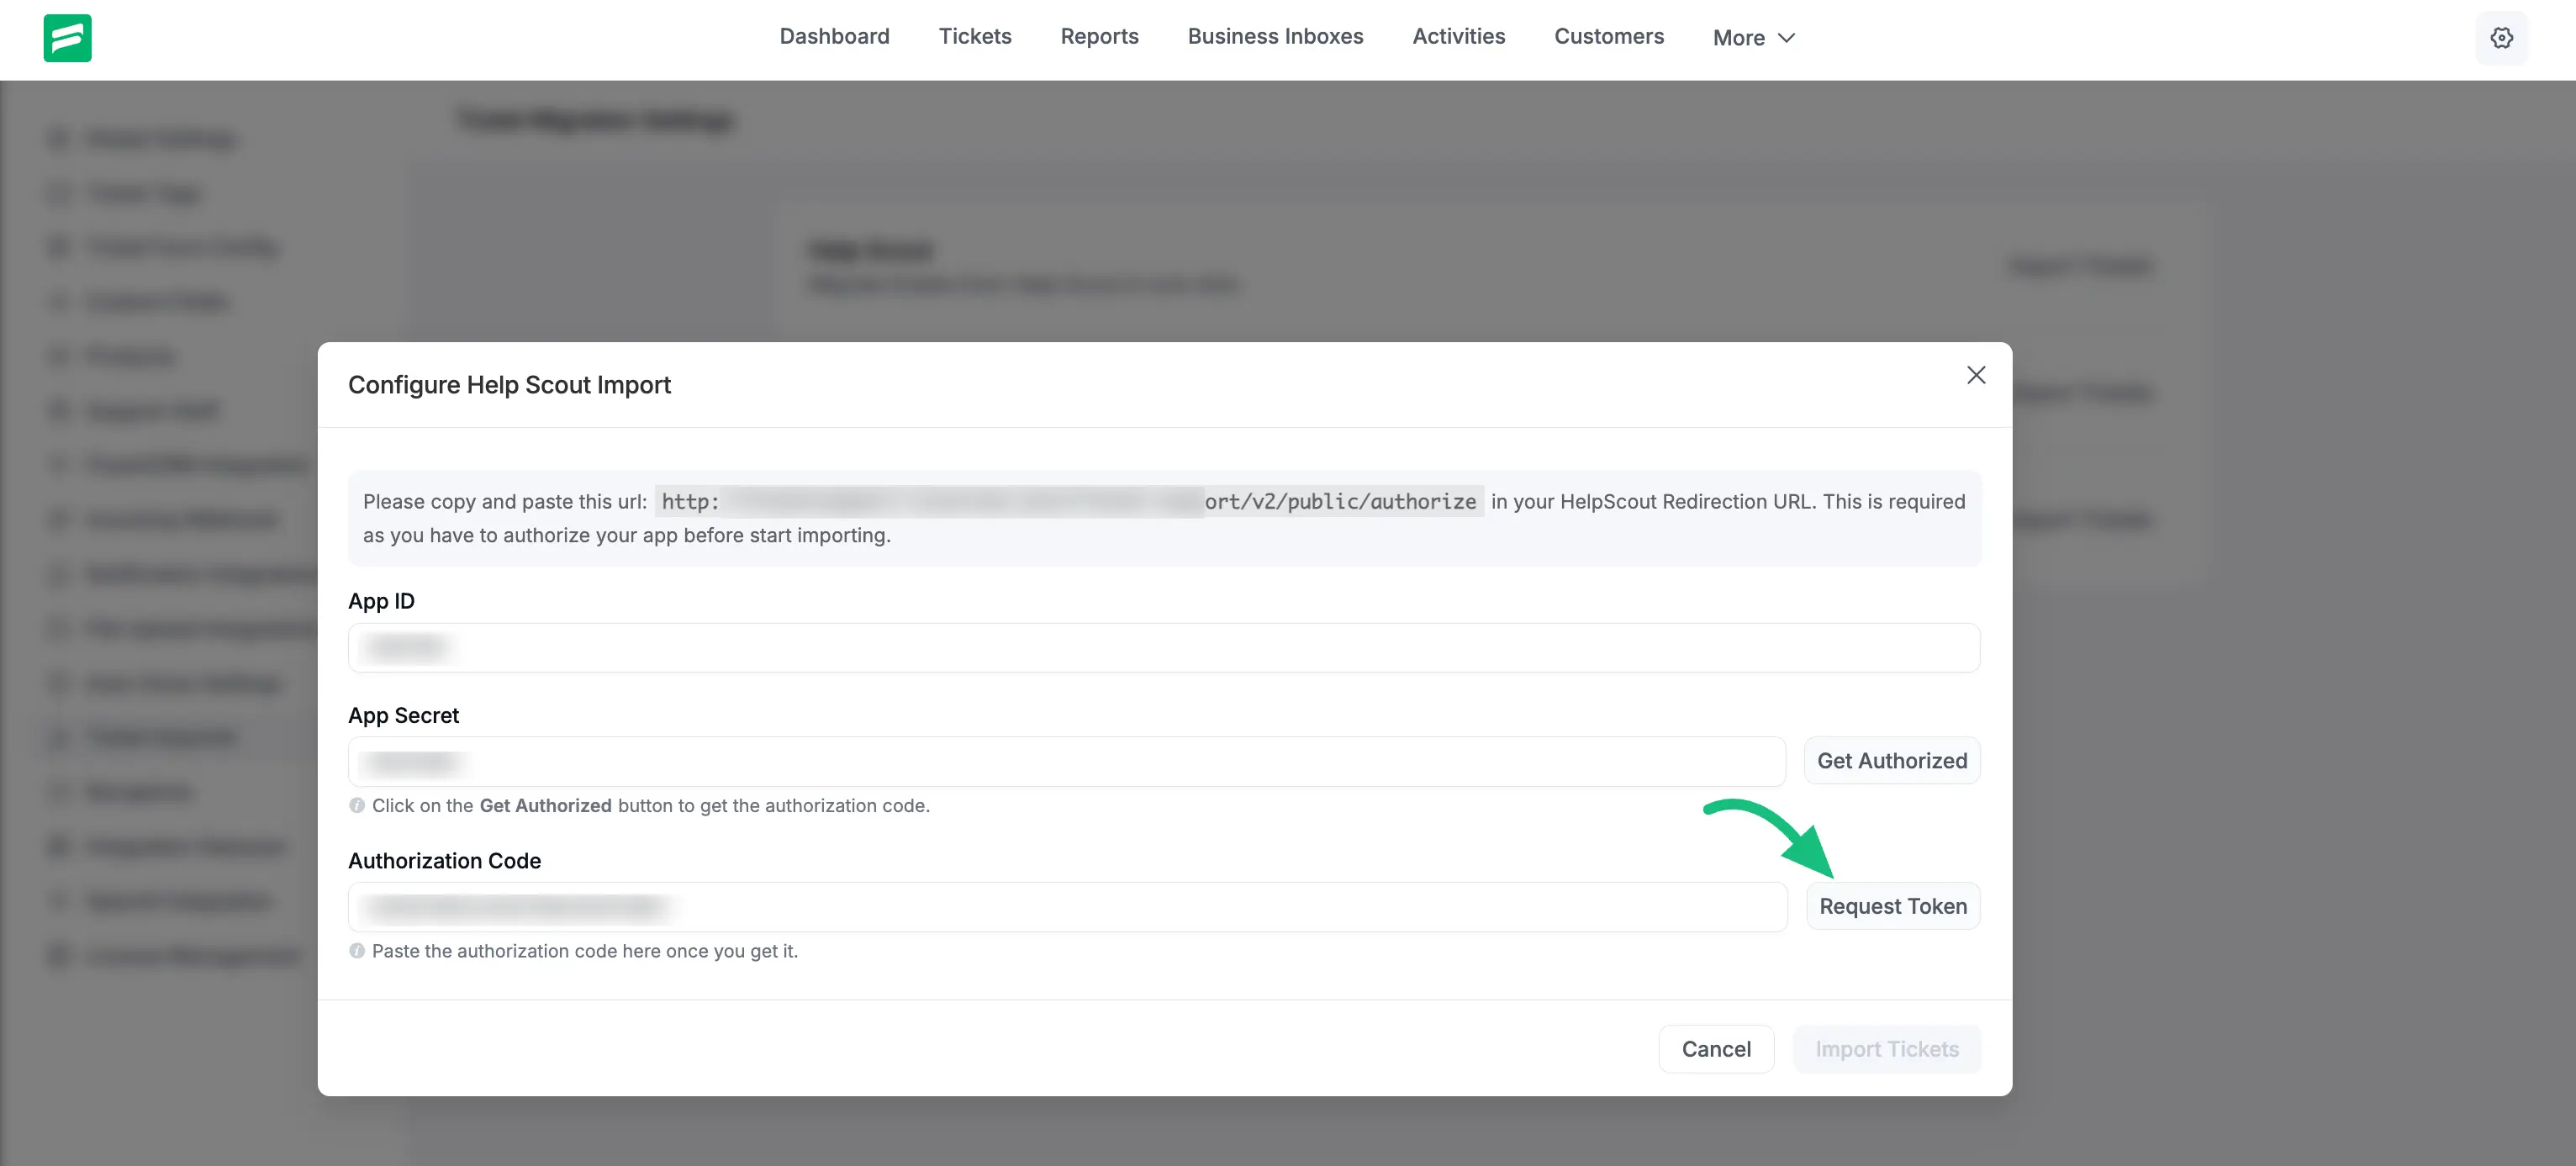
Task: Navigate to the Dashboard menu
Action: (x=834, y=36)
